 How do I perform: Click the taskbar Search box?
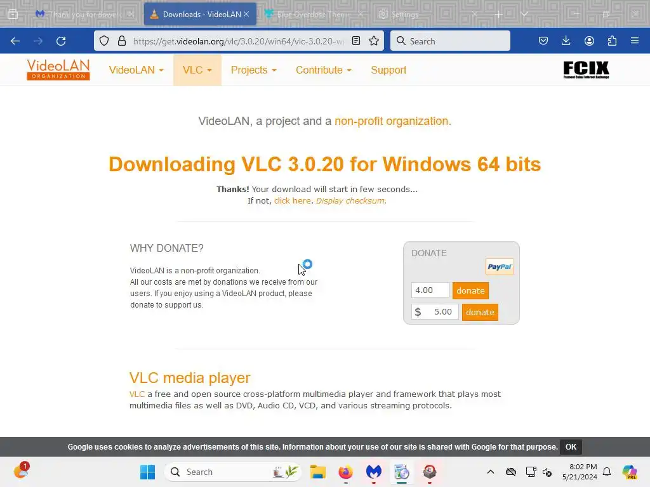[x=234, y=472]
